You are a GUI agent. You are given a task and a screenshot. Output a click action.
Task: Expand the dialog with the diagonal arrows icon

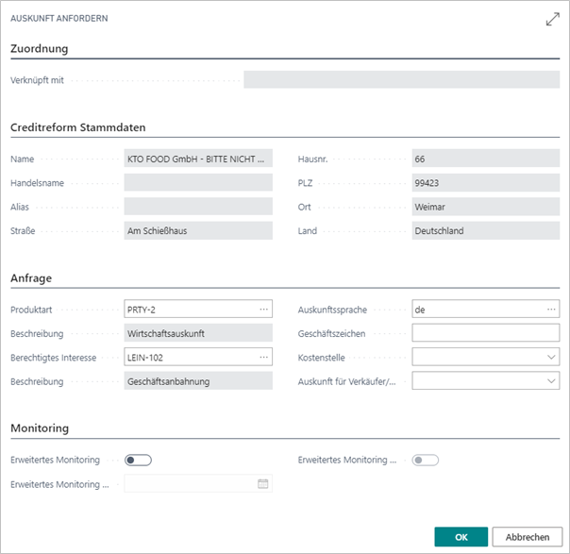pyautogui.click(x=552, y=19)
